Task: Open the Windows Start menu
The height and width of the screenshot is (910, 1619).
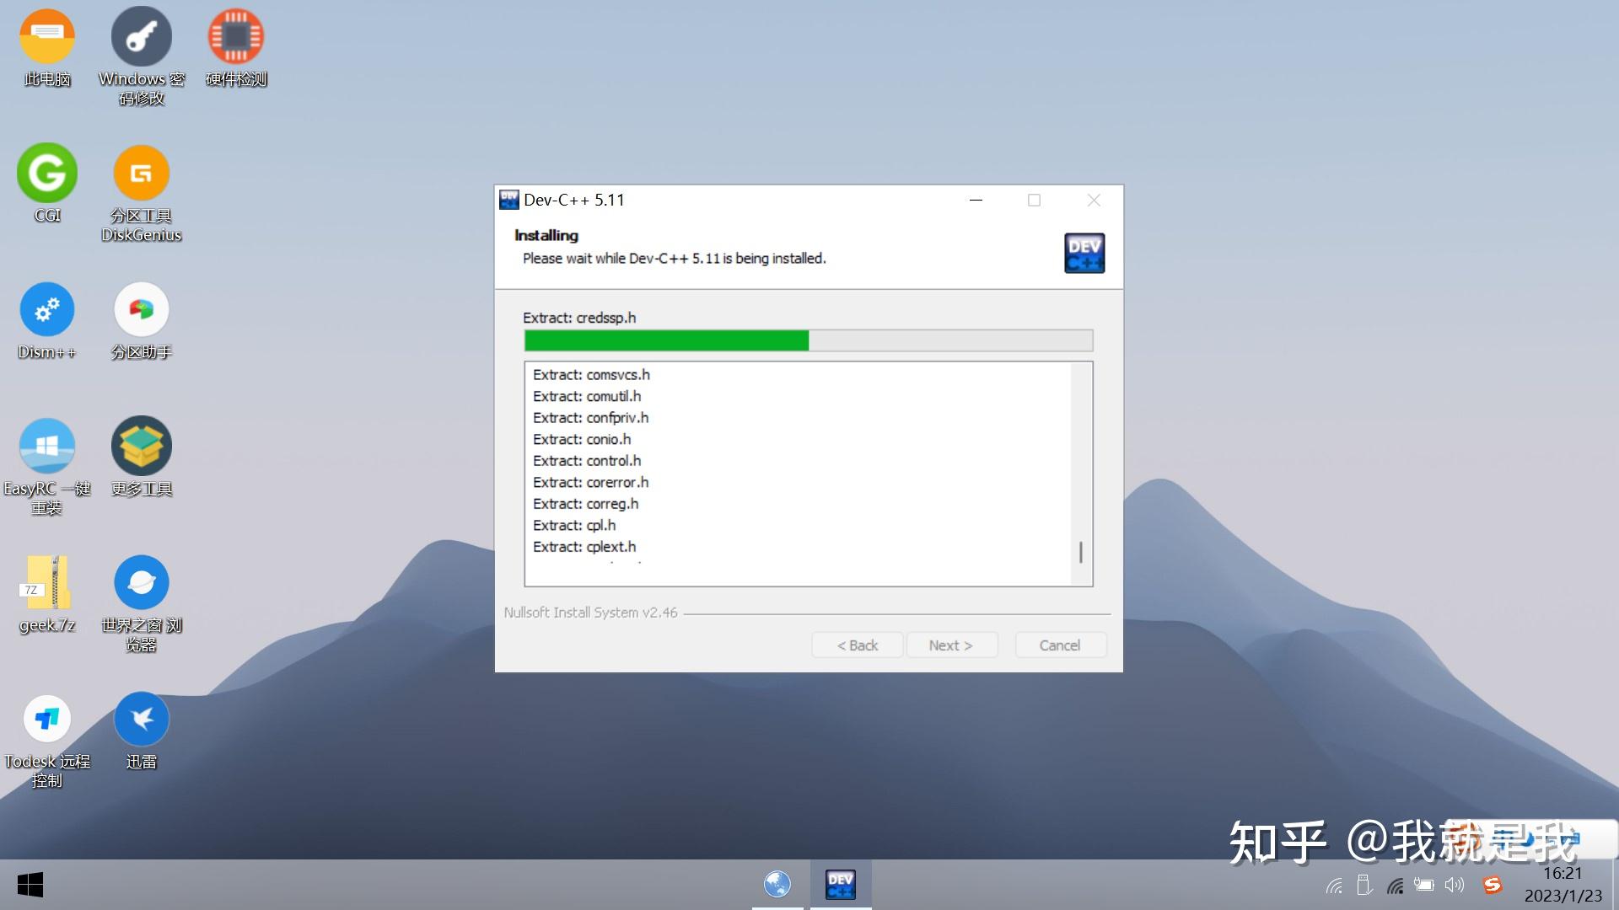Action: (30, 885)
